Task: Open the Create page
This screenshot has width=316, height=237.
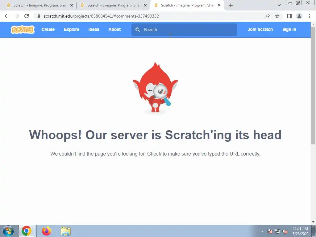Action: click(x=48, y=29)
